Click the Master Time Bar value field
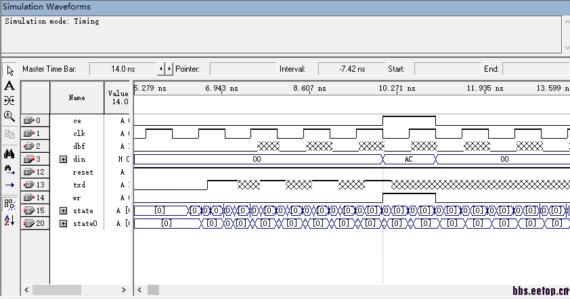 pyautogui.click(x=123, y=69)
